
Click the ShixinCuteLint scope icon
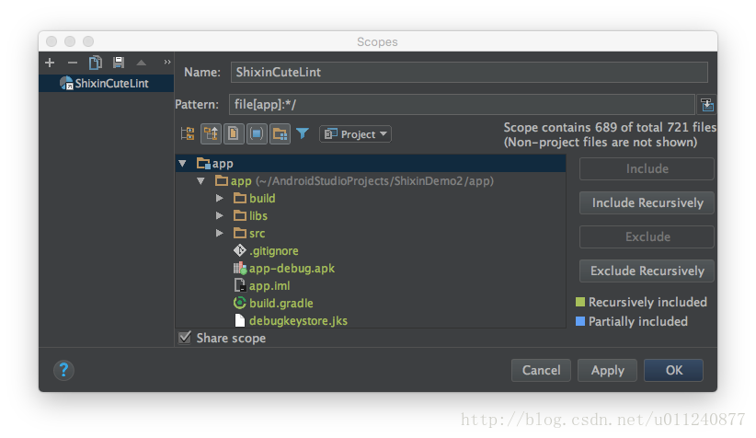(66, 83)
